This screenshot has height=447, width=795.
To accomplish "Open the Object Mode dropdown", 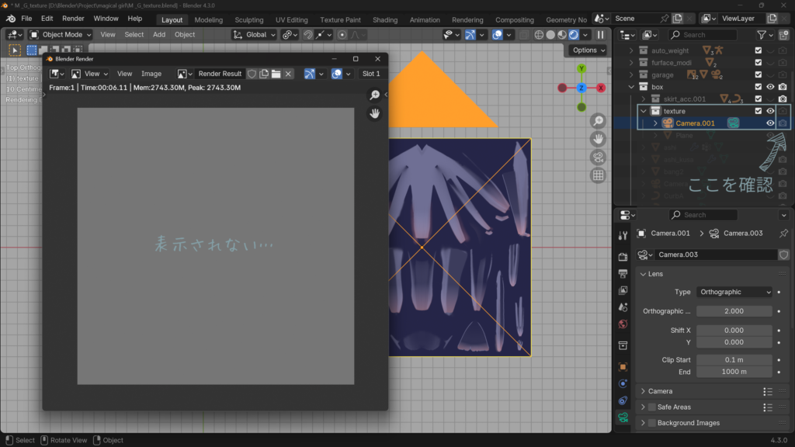I will click(x=61, y=34).
